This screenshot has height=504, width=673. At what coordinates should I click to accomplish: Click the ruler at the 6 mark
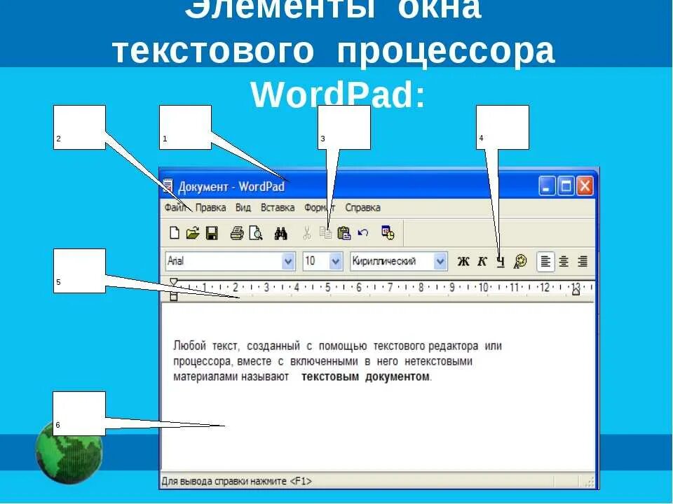point(359,287)
